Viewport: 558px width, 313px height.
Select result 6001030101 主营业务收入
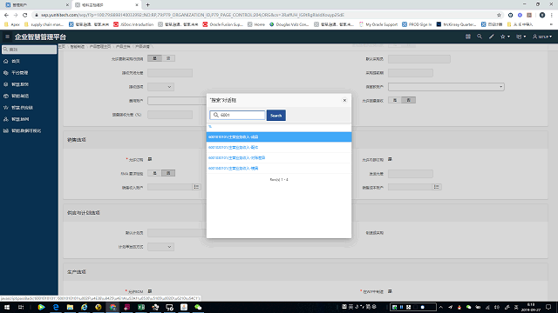(279, 158)
